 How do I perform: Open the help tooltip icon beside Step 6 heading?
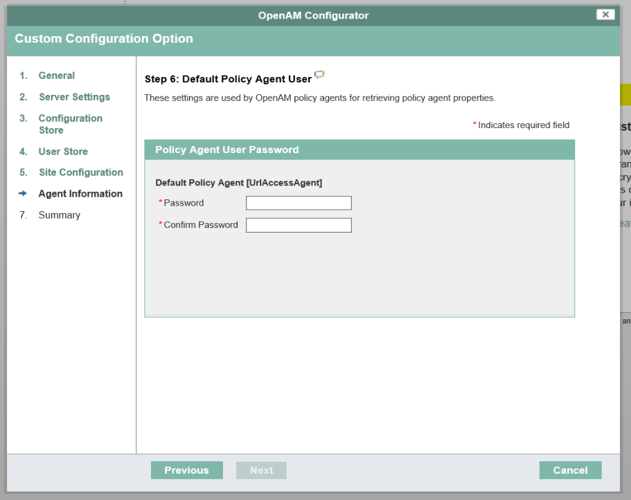click(319, 74)
